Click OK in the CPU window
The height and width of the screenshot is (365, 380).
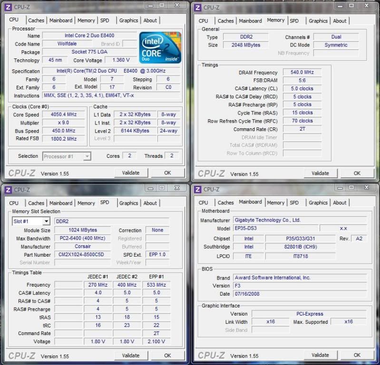pyautogui.click(x=168, y=173)
